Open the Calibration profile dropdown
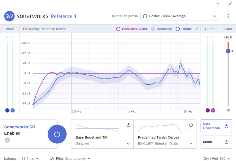The width and height of the screenshot is (236, 161). tap(180, 16)
